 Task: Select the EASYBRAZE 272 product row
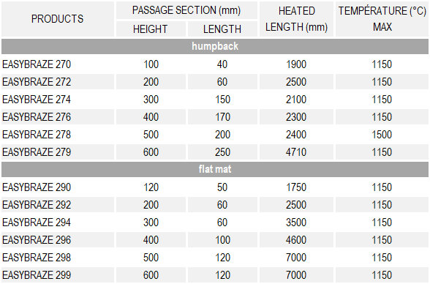pyautogui.click(x=215, y=82)
